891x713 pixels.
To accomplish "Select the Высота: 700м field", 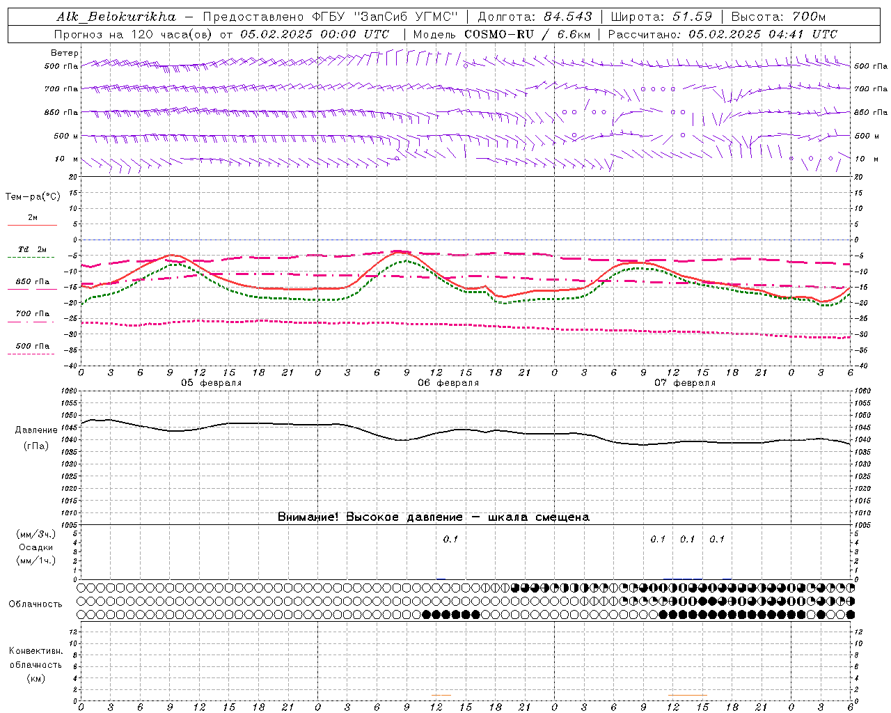I will tap(778, 17).
